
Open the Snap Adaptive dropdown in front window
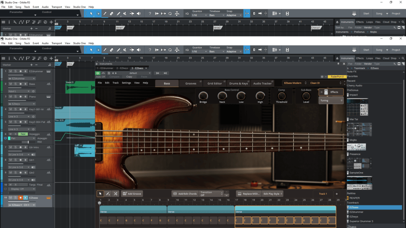[x=234, y=51]
